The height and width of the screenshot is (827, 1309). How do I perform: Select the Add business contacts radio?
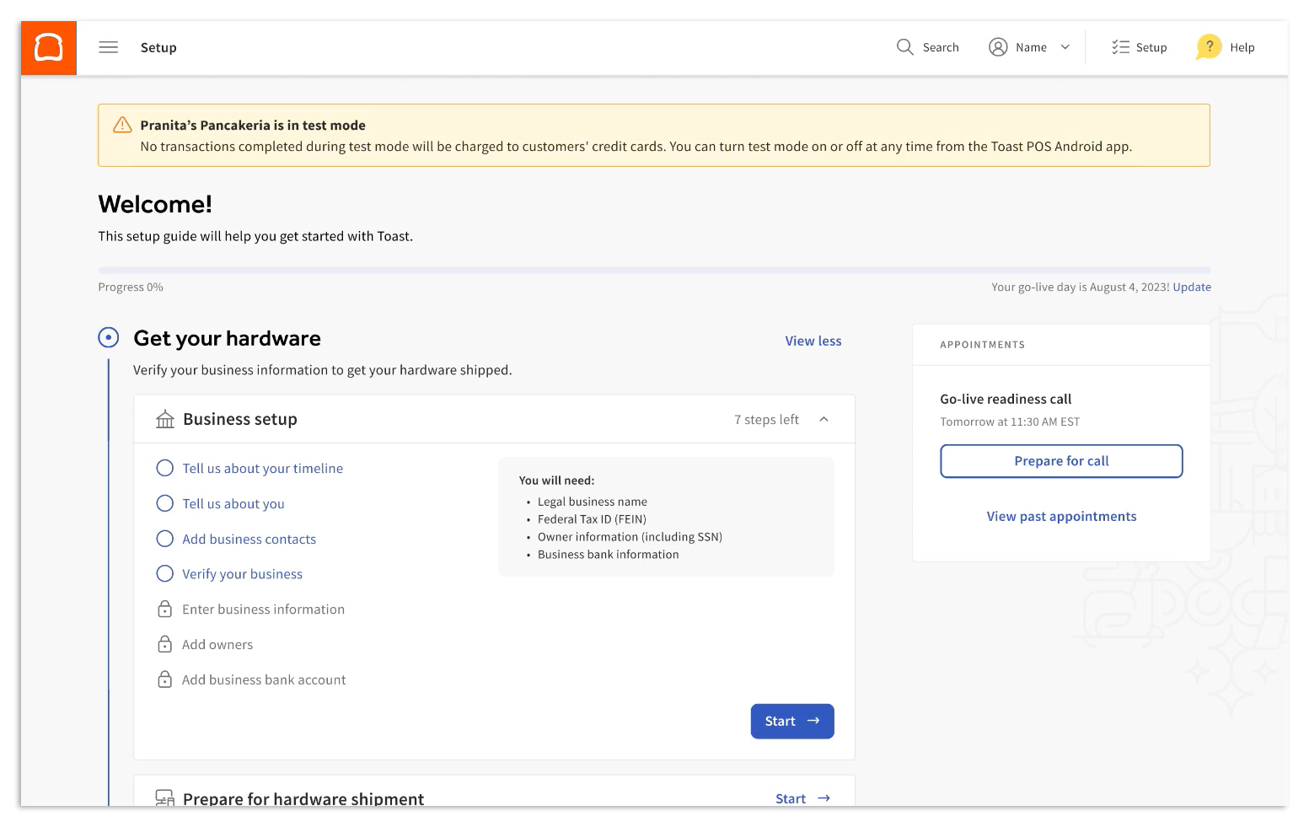pos(165,539)
